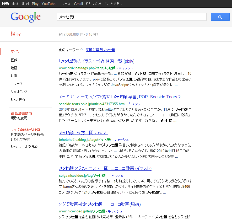Select ニュース filter in the left sidebar

17,84
